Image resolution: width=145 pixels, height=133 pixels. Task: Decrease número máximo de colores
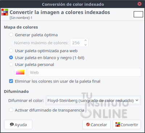86,45
